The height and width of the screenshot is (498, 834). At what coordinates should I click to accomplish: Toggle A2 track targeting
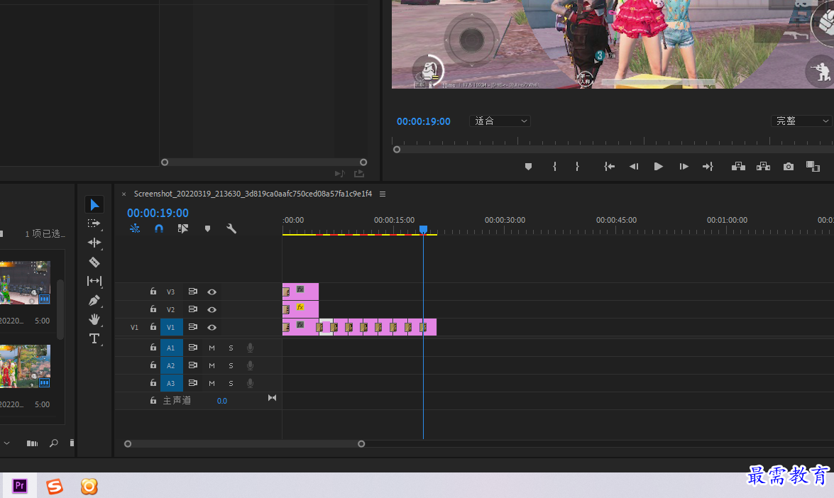pos(171,365)
